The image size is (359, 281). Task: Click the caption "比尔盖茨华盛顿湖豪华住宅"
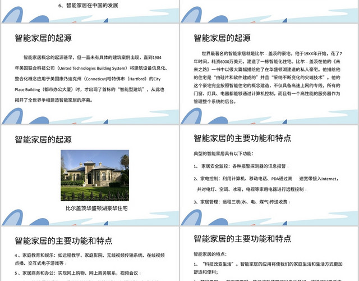[x=96, y=209]
